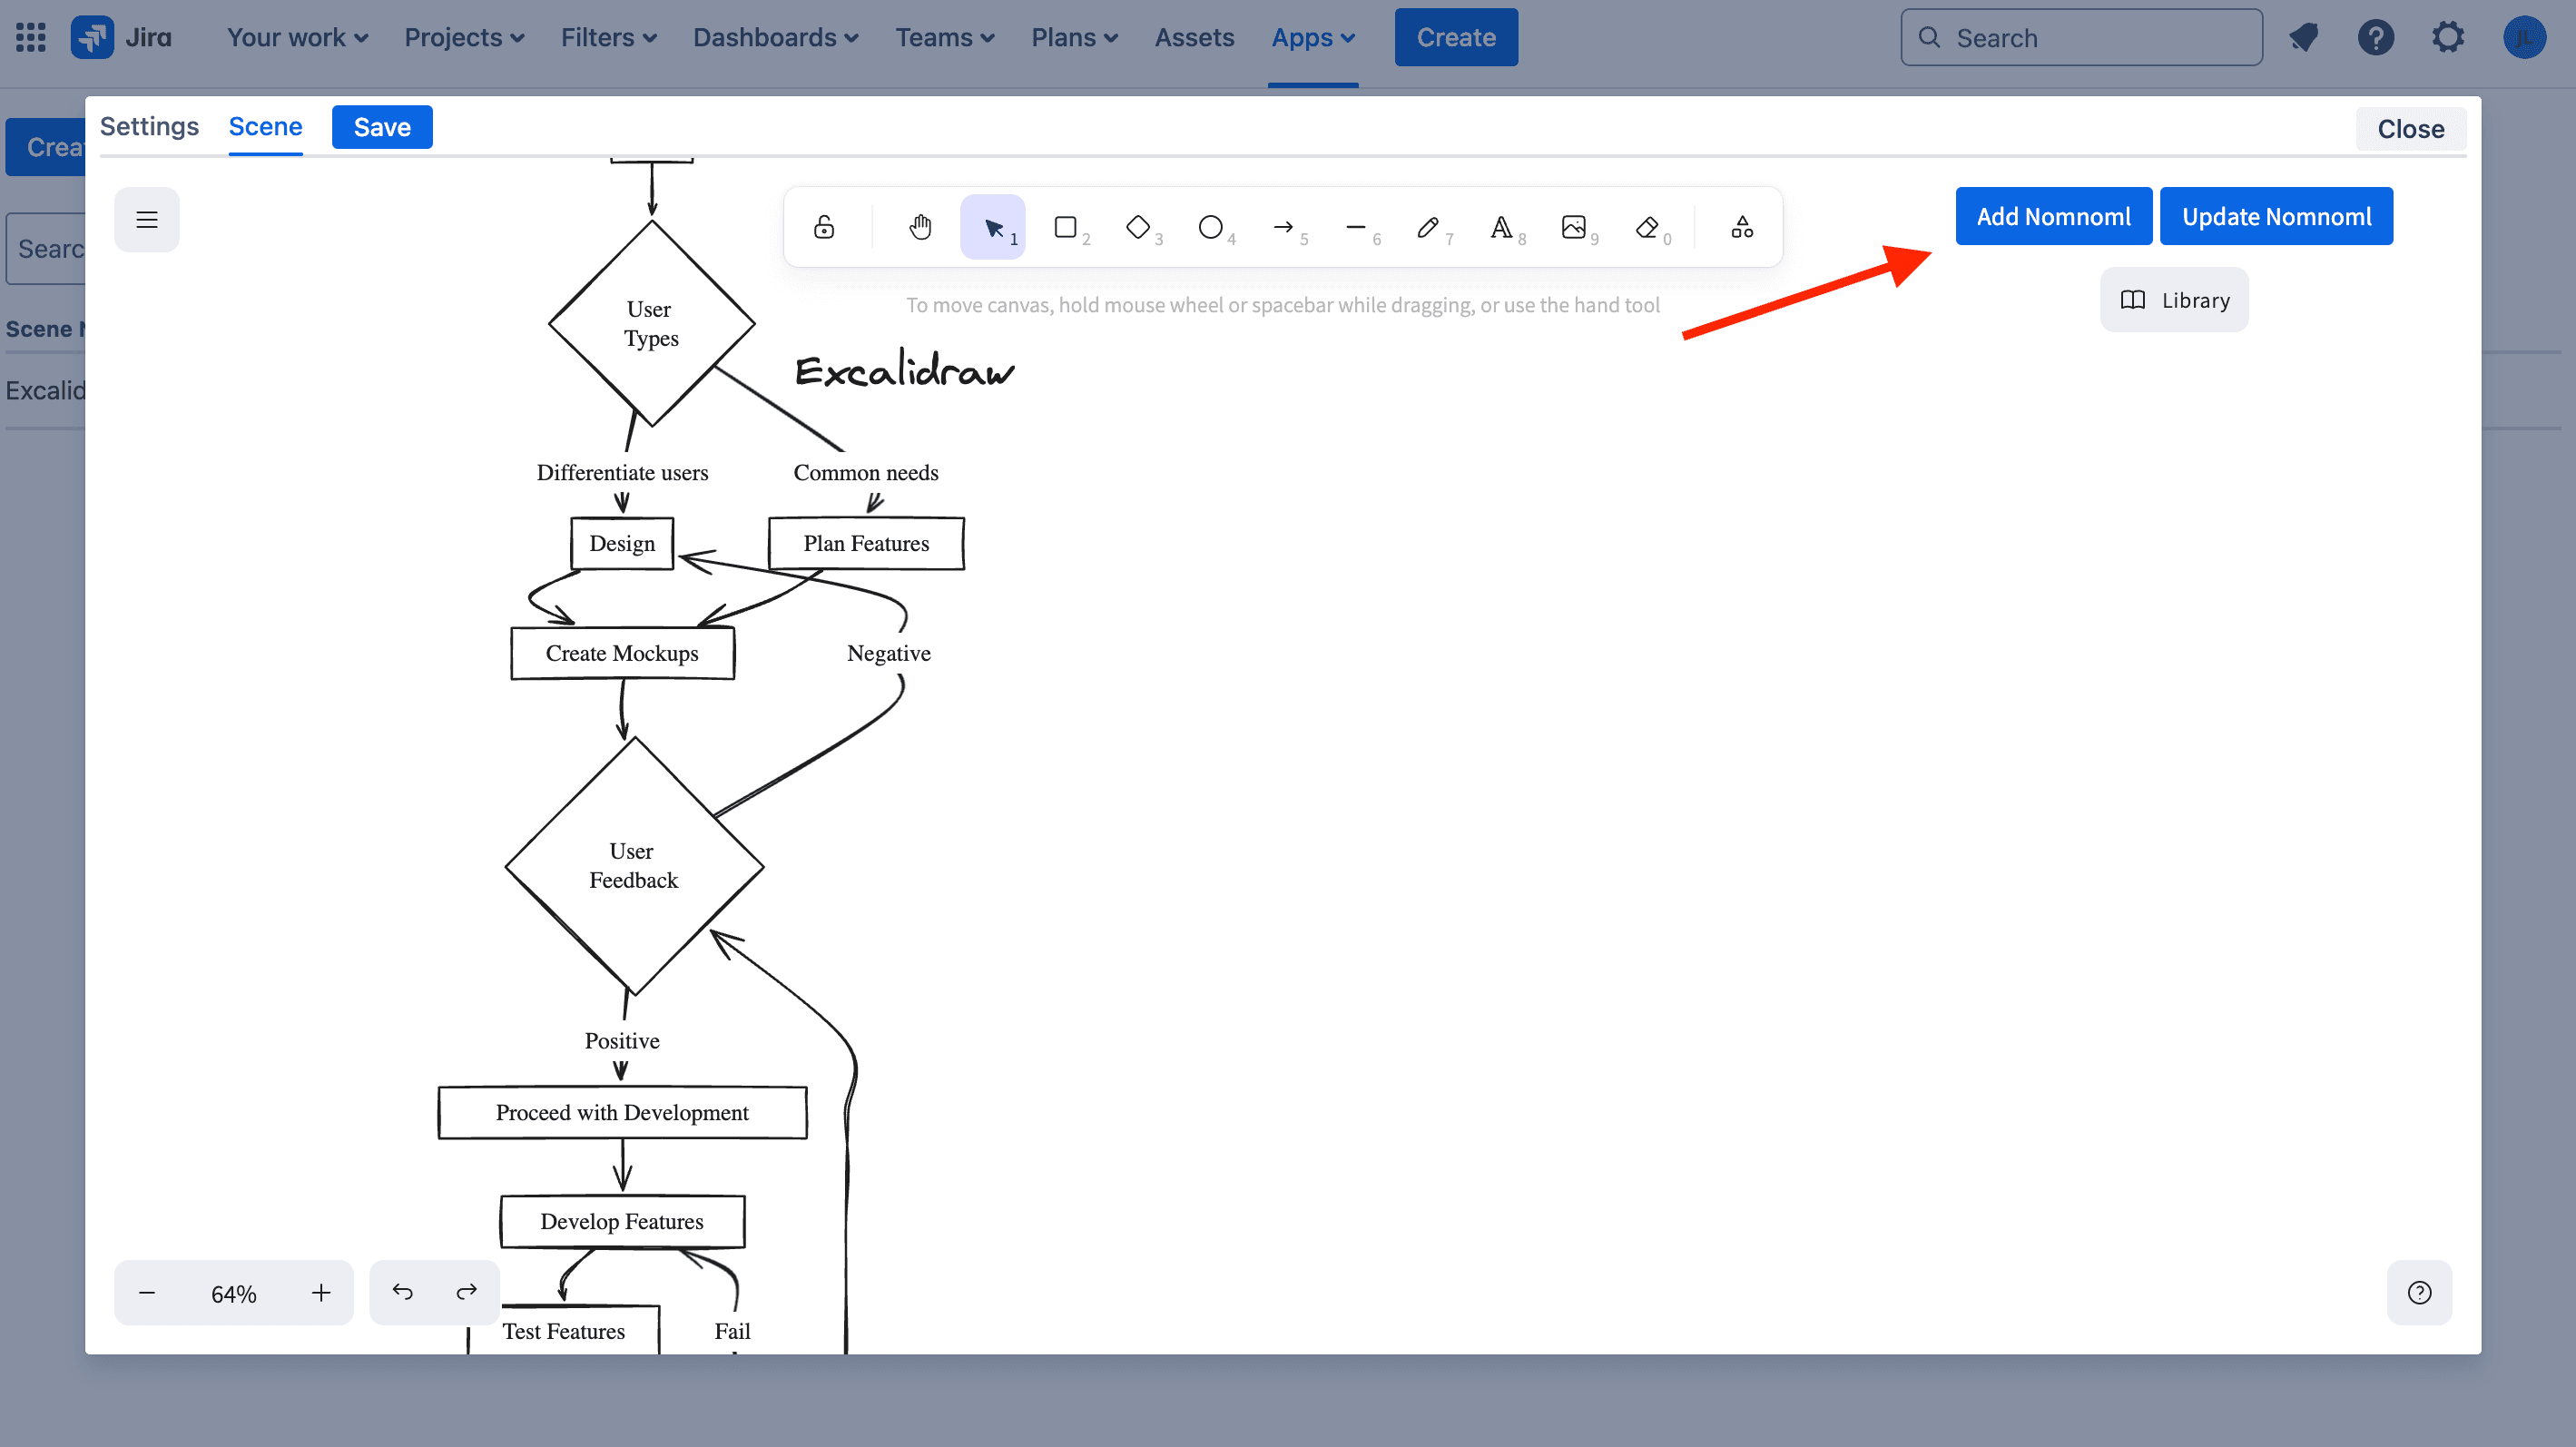Reset zoom by clicking 64%
Image resolution: width=2576 pixels, height=1447 pixels.
[x=234, y=1294]
